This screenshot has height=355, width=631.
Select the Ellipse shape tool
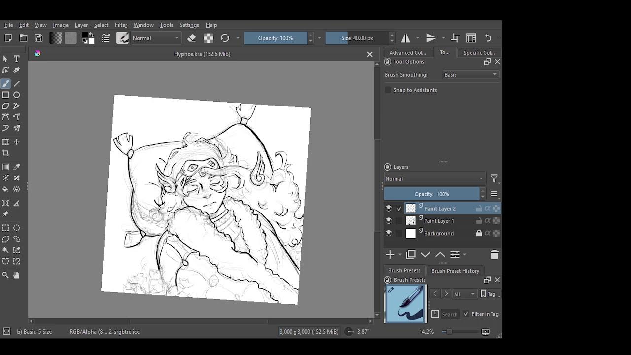(x=17, y=95)
